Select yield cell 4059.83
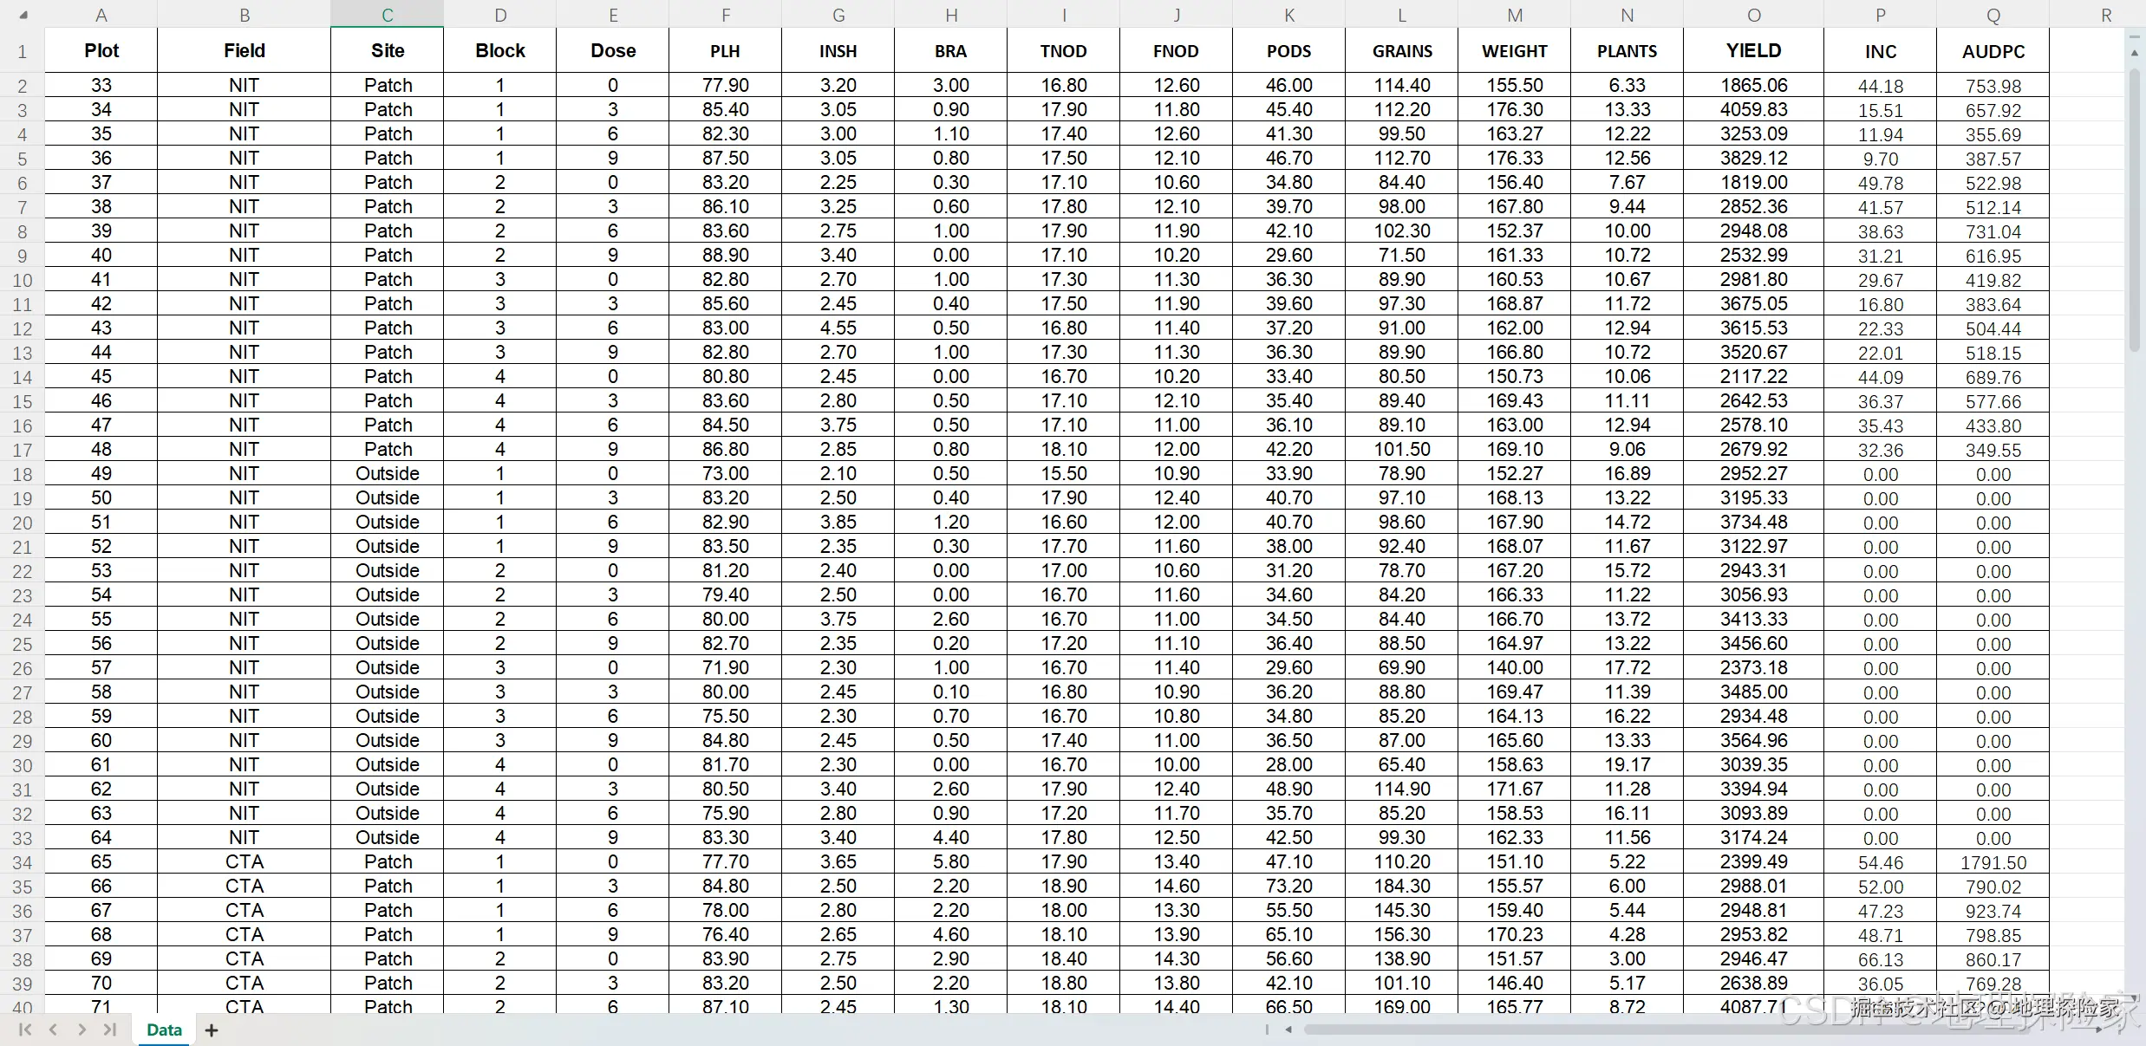The image size is (2146, 1046). pos(1754,110)
